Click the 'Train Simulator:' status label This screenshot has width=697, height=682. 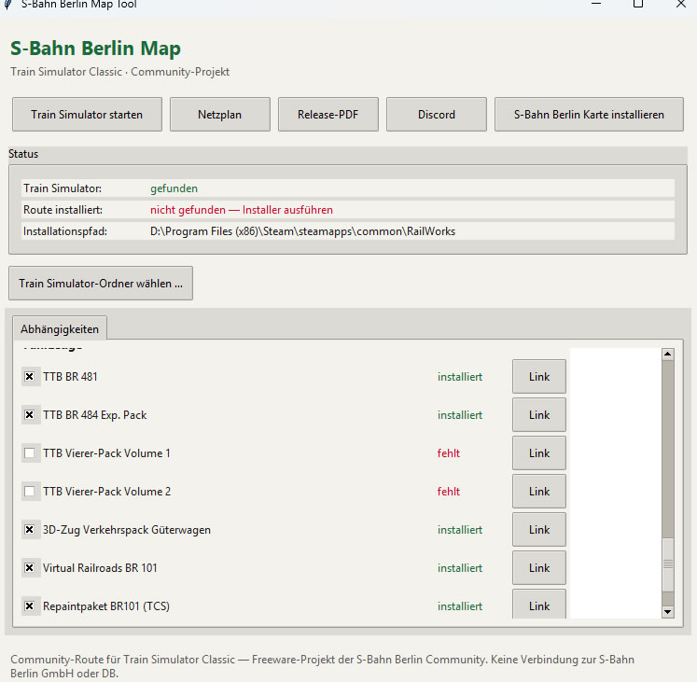click(63, 188)
